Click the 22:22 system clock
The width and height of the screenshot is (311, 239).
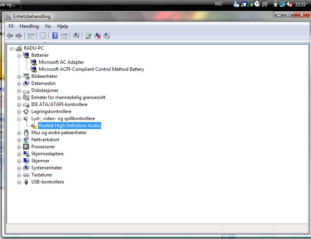[300, 4]
